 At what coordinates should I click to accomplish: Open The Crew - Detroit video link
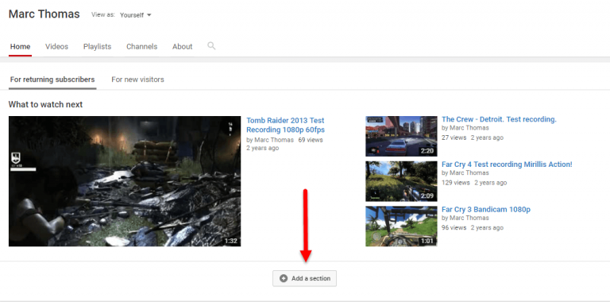coord(499,119)
